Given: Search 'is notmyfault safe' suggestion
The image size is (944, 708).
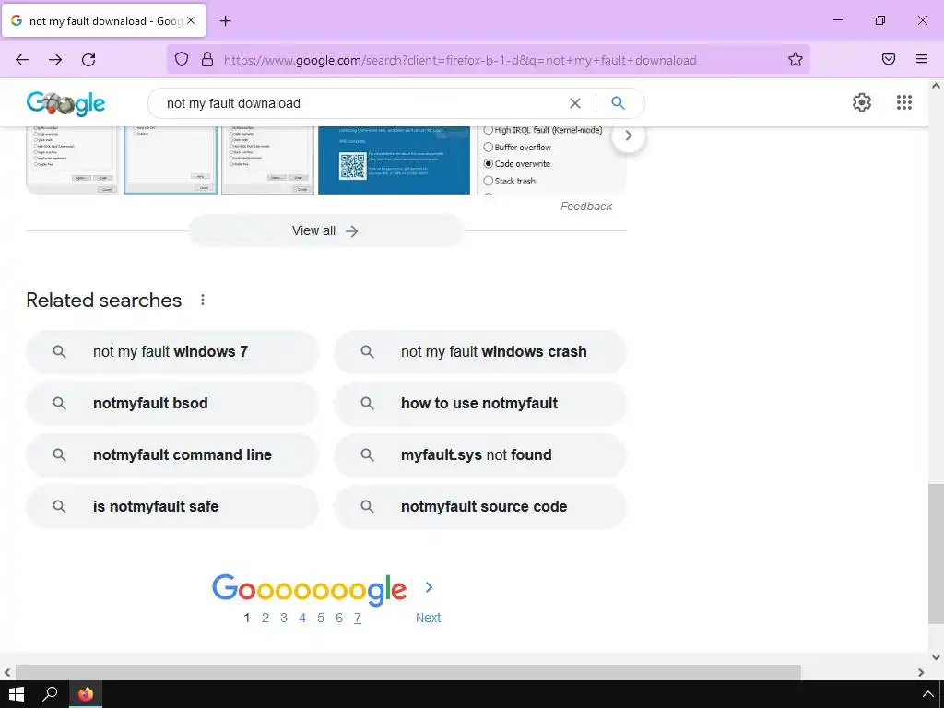Looking at the screenshot, I should tap(171, 506).
